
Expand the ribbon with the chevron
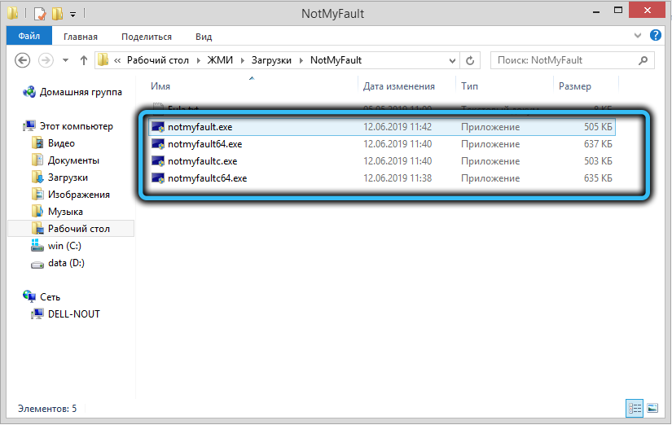pyautogui.click(x=638, y=37)
